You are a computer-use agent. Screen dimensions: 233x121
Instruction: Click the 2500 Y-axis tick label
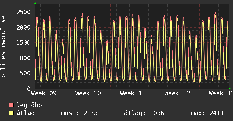pos(23,12)
